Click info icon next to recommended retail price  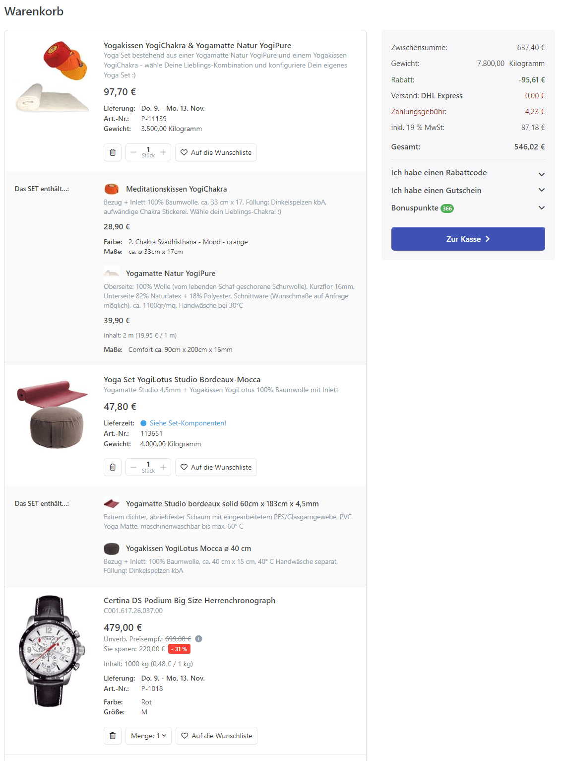point(198,639)
